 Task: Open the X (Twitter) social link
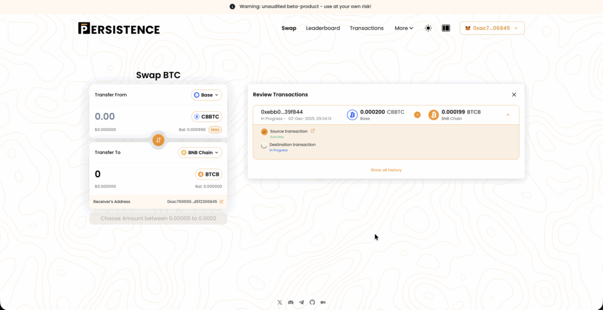click(x=280, y=302)
